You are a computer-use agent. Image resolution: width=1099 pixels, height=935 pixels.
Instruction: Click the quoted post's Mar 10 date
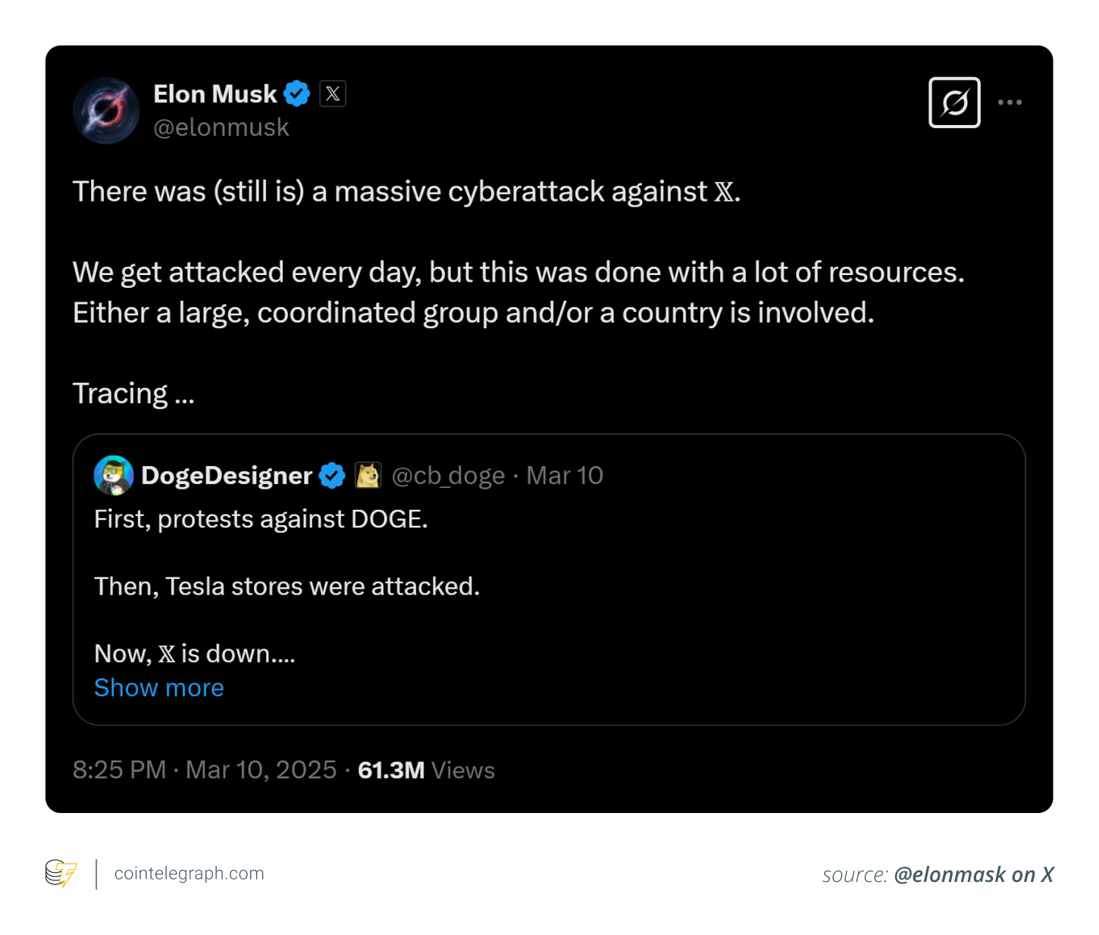tap(565, 476)
